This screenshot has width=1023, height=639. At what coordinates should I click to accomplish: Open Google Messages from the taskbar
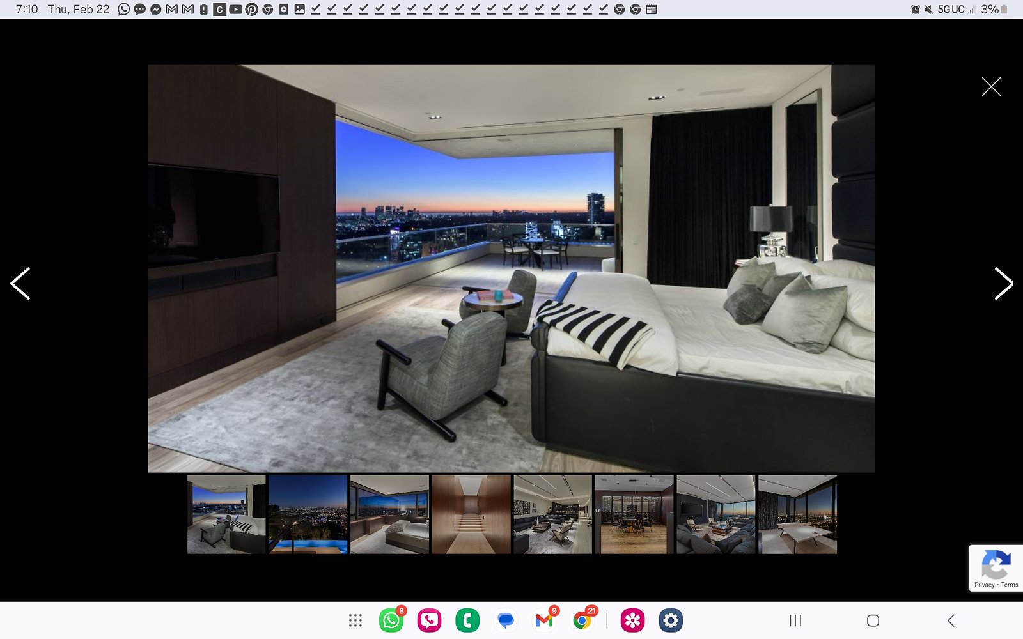506,620
